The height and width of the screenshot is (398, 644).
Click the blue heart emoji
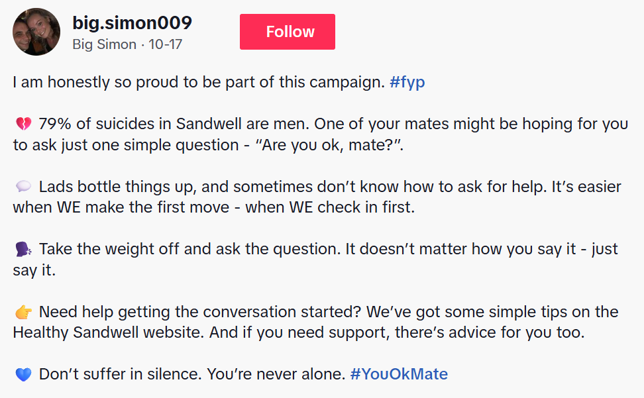coord(23,375)
